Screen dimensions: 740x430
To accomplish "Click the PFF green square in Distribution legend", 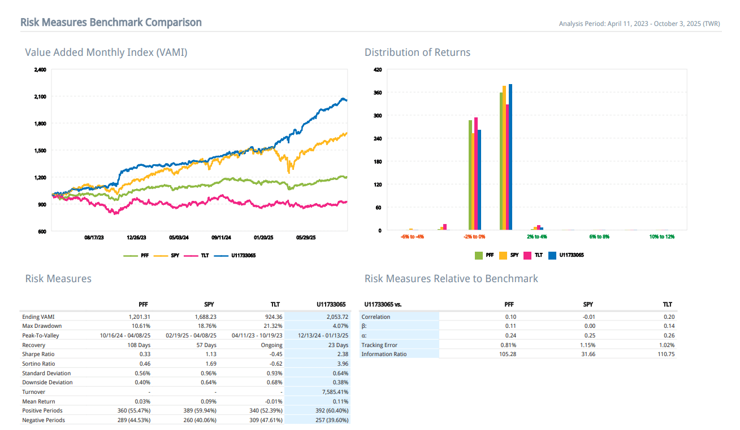I will 479,255.
